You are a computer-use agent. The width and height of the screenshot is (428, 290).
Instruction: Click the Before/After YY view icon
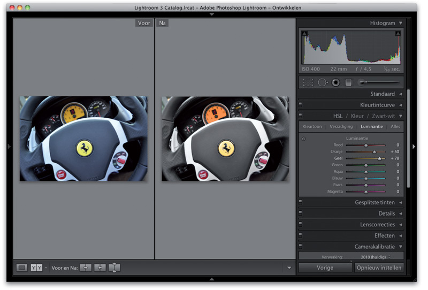click(36, 268)
